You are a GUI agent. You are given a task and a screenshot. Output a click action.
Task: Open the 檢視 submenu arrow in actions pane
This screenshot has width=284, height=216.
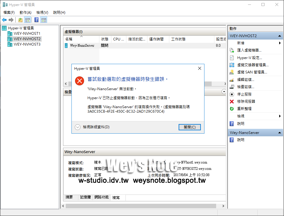280,116
